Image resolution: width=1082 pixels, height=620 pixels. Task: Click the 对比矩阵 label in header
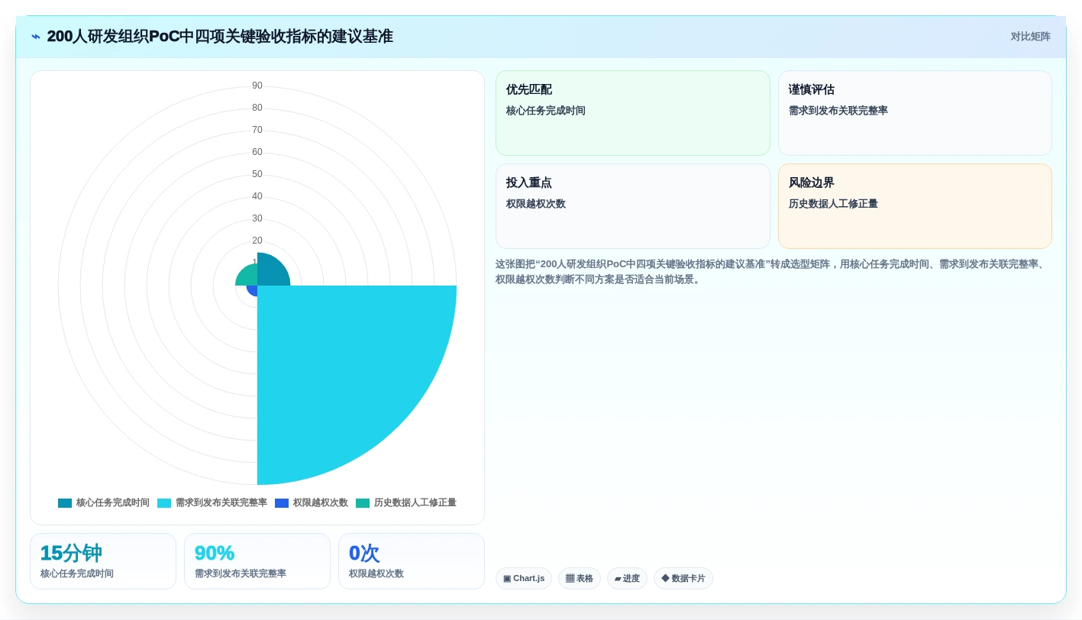coord(1030,37)
